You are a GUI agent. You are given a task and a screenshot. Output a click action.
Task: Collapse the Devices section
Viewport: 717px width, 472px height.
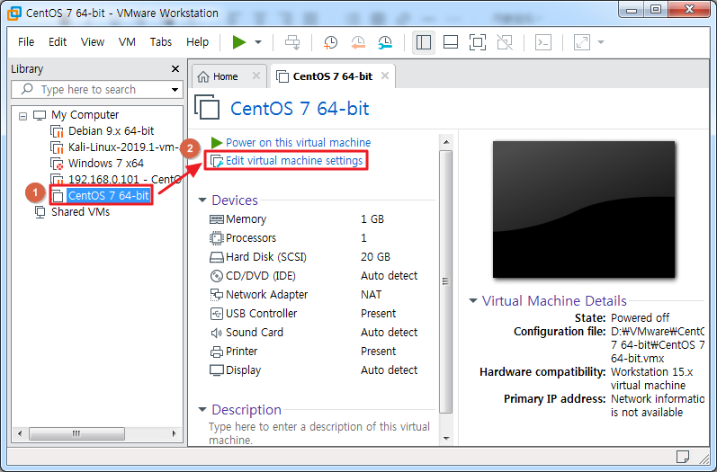202,200
